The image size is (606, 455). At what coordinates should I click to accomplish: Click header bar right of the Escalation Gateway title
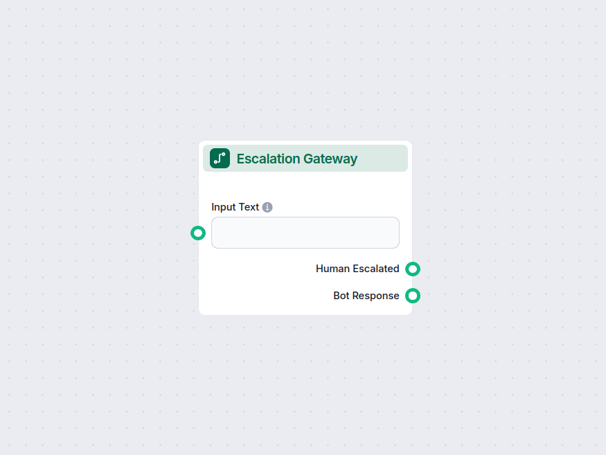point(384,159)
